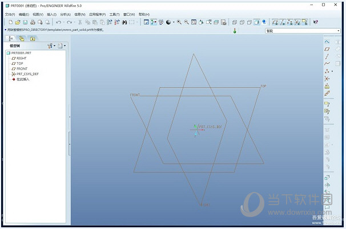The width and height of the screenshot is (346, 229).
Task: Create a coordinate system from right toolbar
Action: [327, 79]
